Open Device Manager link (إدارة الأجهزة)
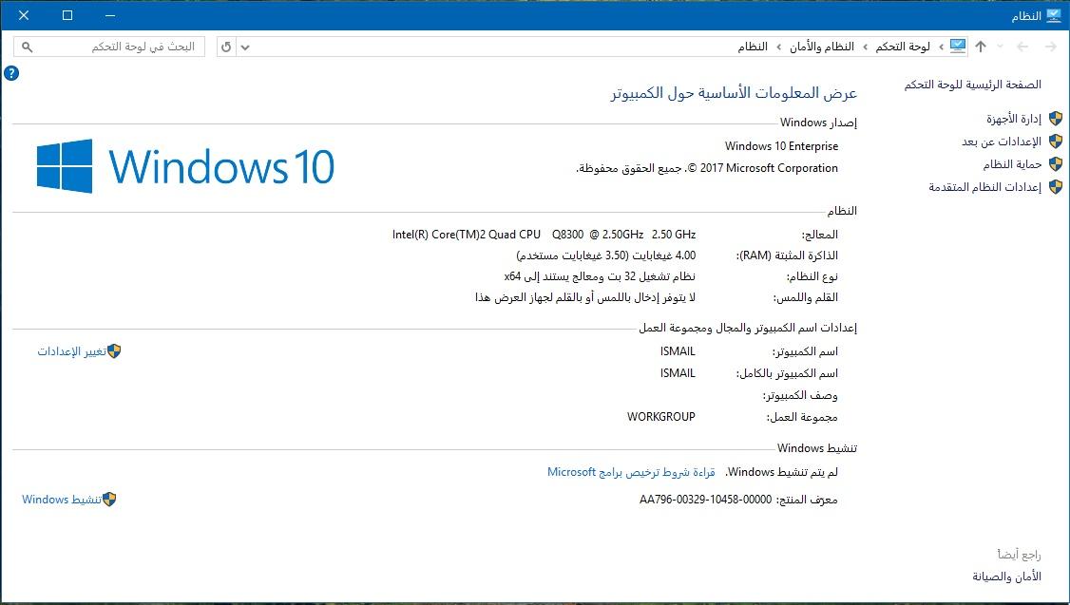1070x605 pixels. (1013, 119)
